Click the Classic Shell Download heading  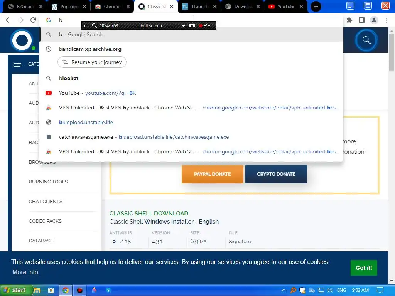(x=149, y=214)
